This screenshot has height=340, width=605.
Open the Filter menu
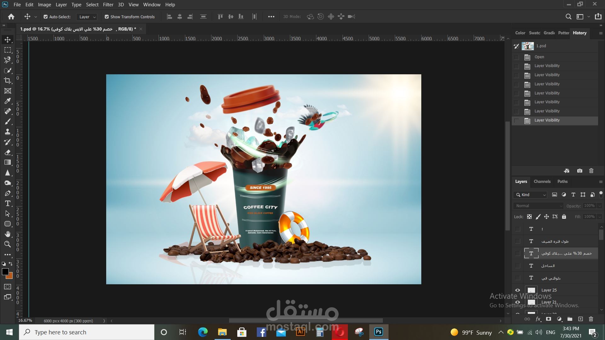tap(108, 5)
